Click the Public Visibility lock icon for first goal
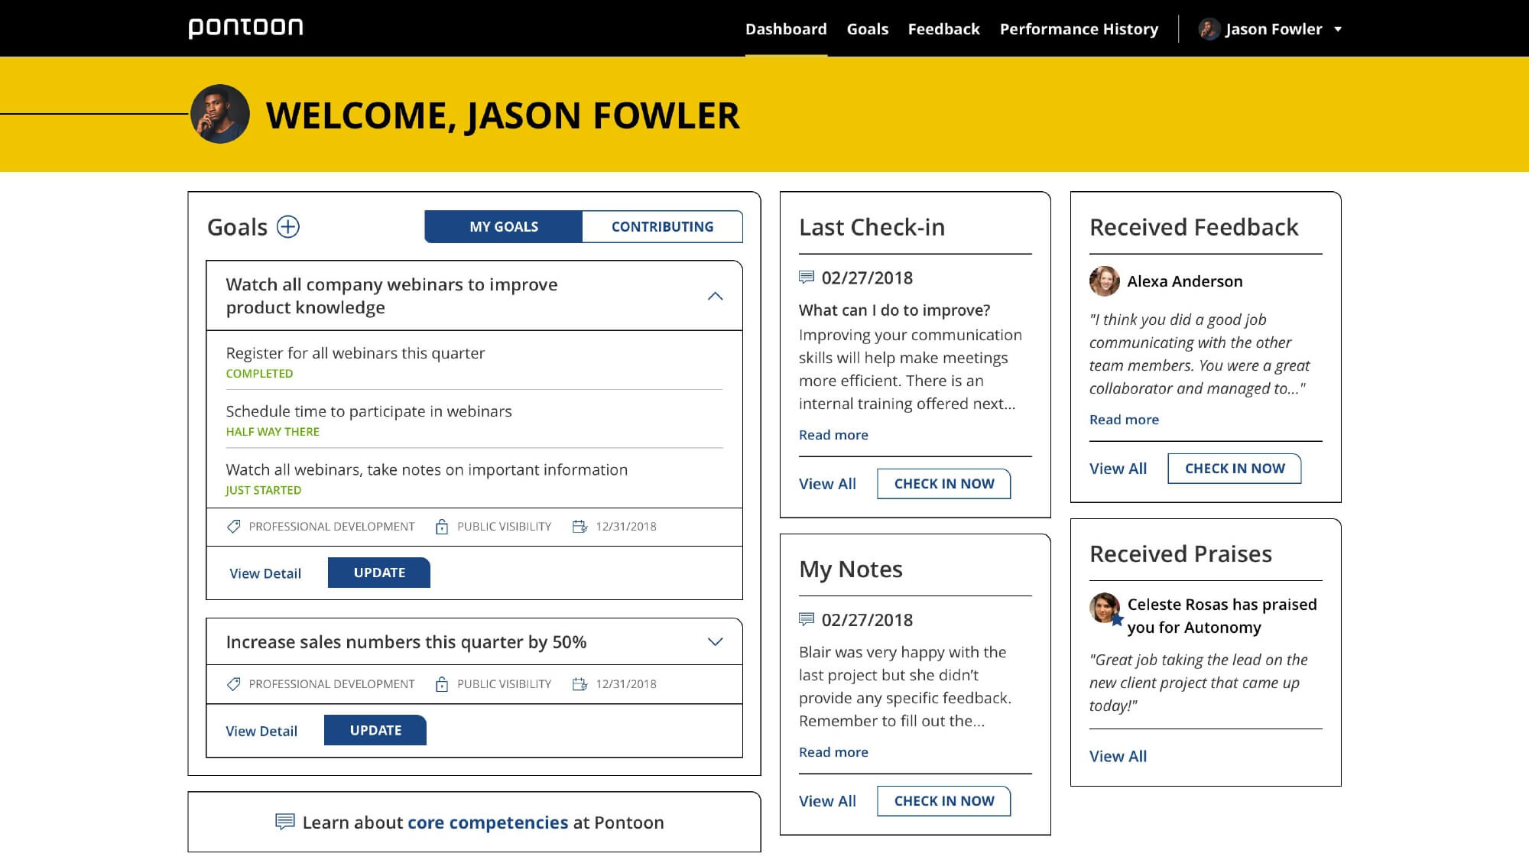Screen dimensions: 1529x860 tap(442, 526)
